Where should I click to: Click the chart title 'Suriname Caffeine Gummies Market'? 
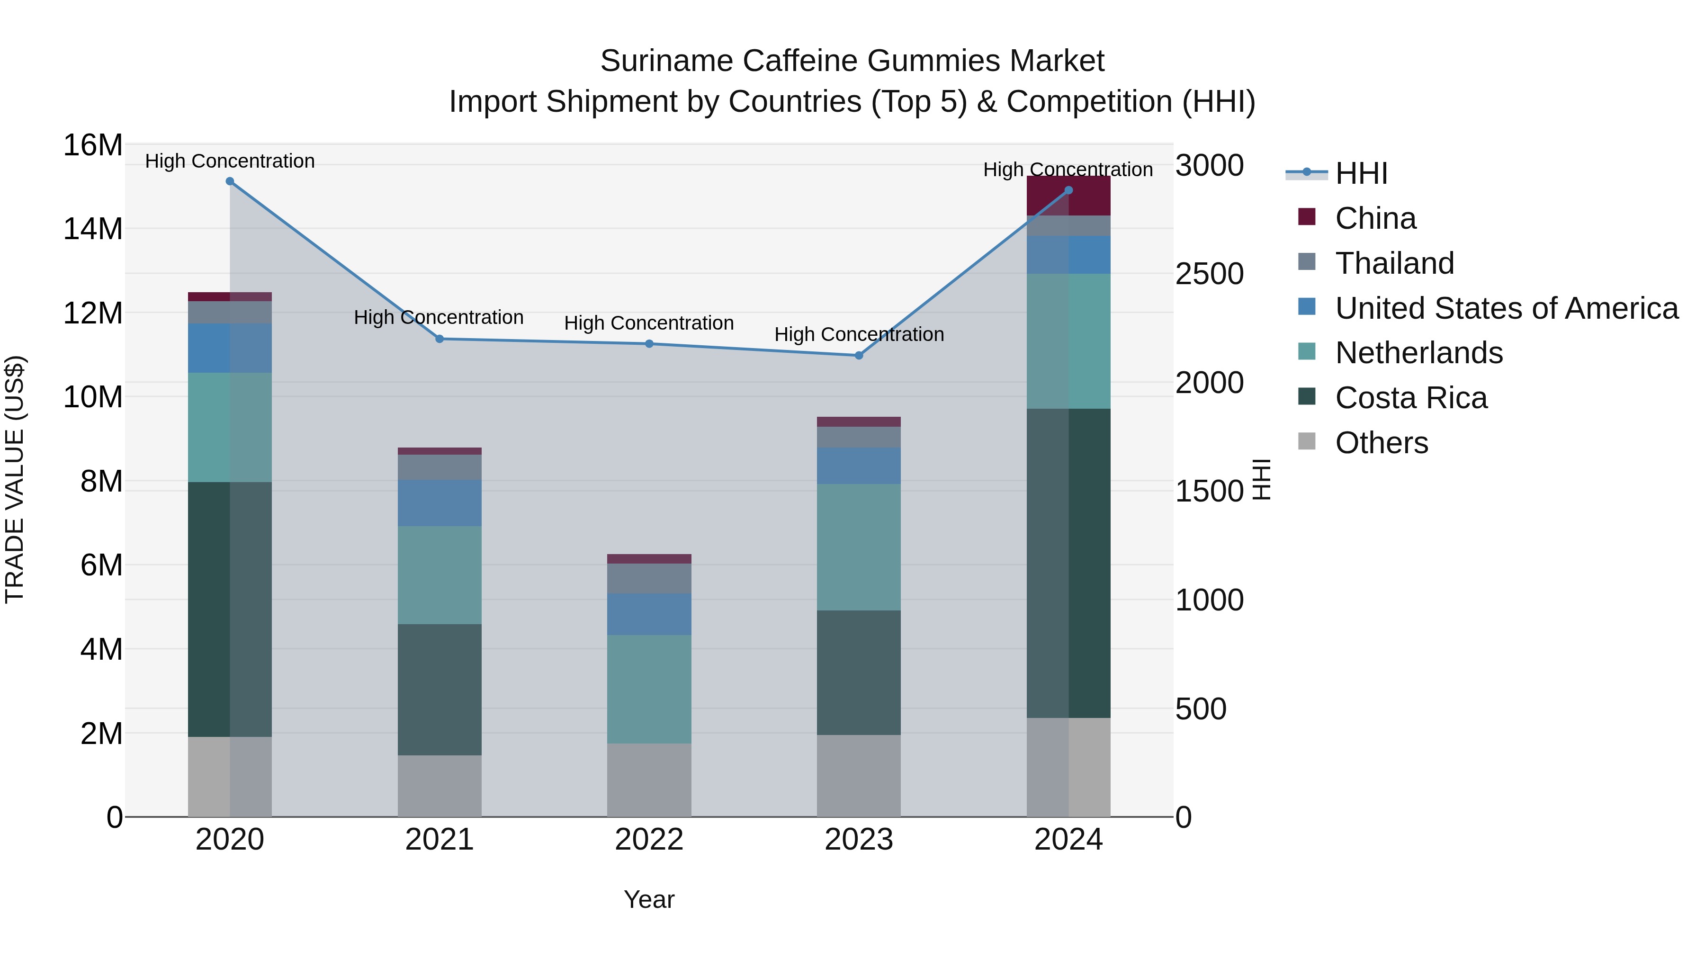click(852, 61)
